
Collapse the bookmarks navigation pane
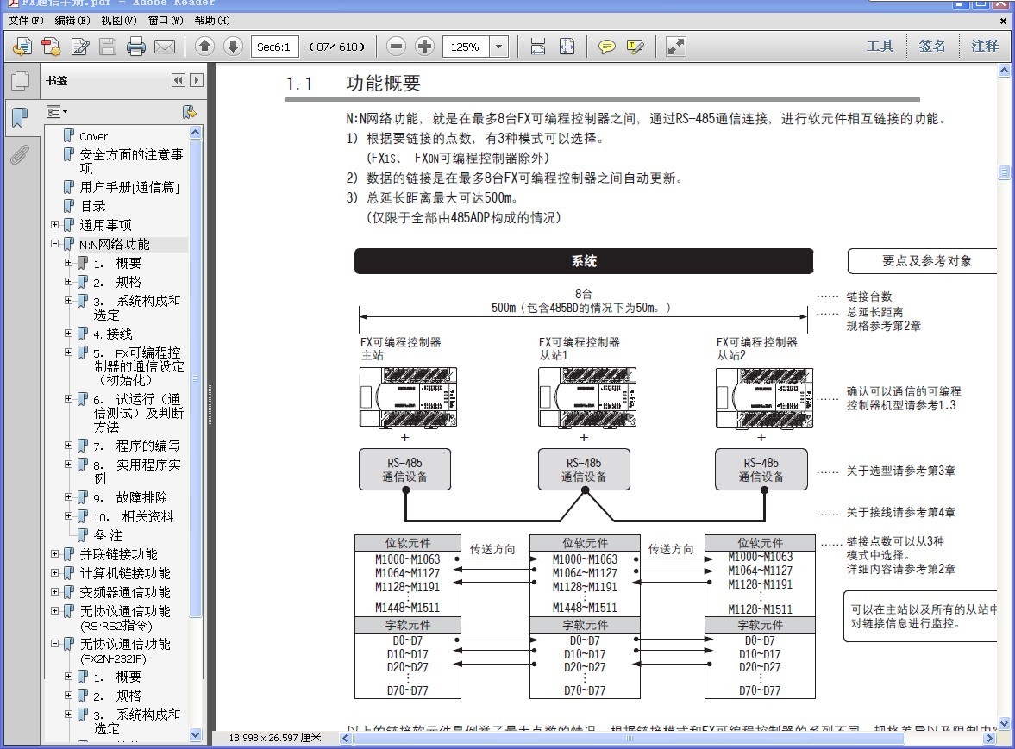[179, 80]
